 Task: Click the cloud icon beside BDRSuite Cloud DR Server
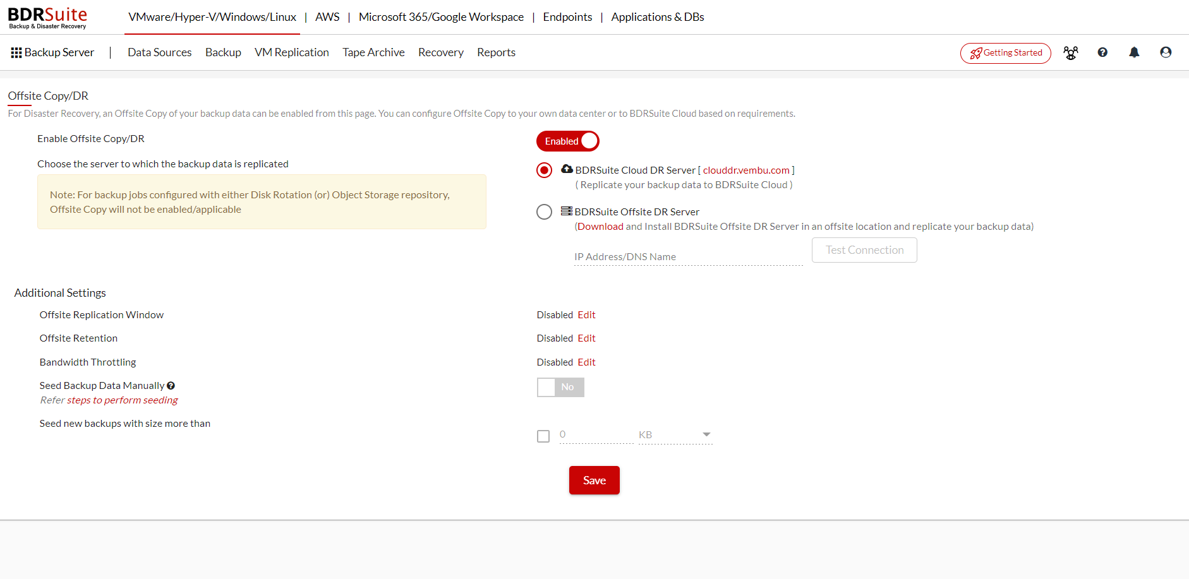[x=567, y=169]
